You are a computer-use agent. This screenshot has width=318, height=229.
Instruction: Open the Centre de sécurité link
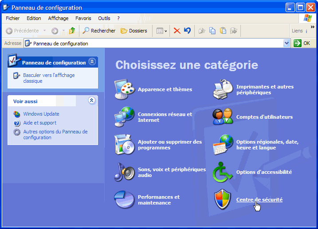pos(259,200)
